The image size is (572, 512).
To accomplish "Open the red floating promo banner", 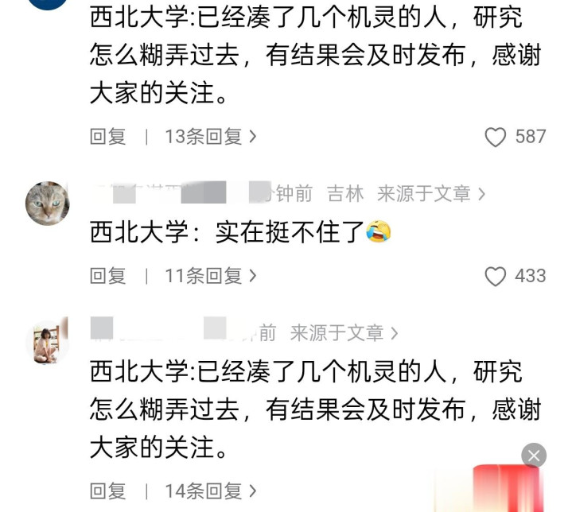I will 507,489.
